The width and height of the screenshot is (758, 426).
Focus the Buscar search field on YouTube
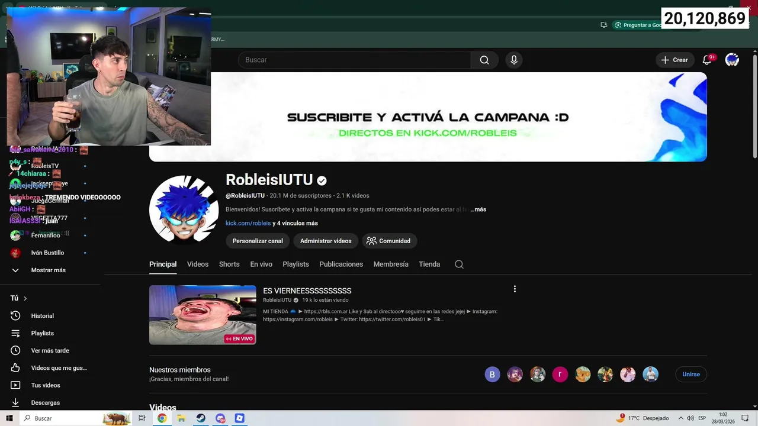coord(354,60)
